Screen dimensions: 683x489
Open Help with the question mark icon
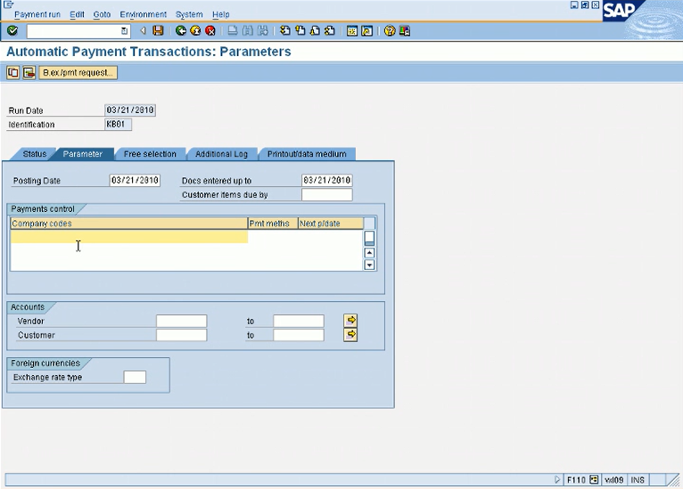pos(390,31)
